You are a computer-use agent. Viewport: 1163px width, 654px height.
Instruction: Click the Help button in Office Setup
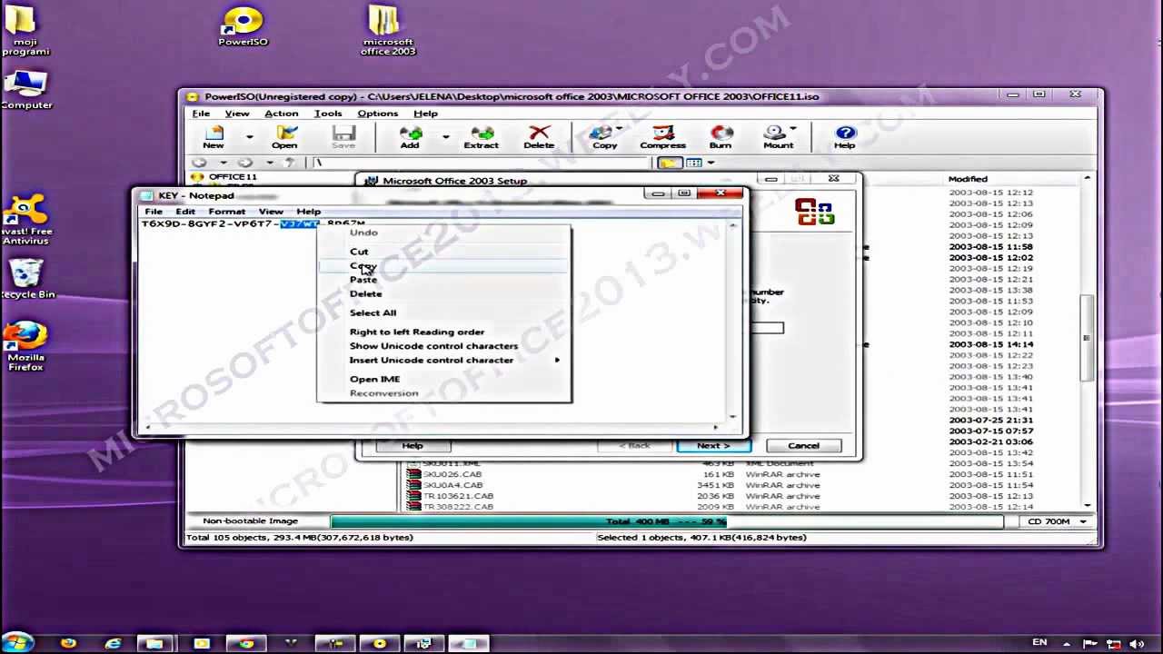point(413,446)
